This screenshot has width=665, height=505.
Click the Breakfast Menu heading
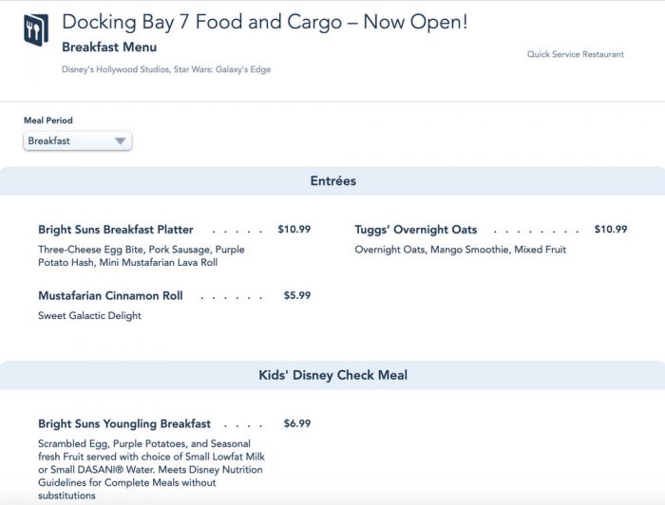(x=109, y=47)
